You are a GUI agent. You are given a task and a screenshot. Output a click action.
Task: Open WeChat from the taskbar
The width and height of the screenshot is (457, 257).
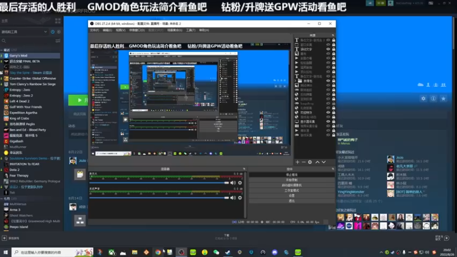click(217, 252)
